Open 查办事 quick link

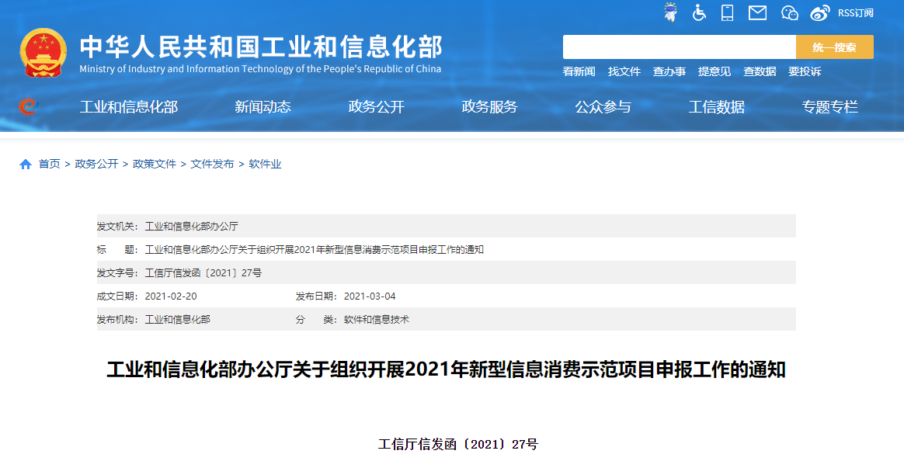[x=669, y=71]
